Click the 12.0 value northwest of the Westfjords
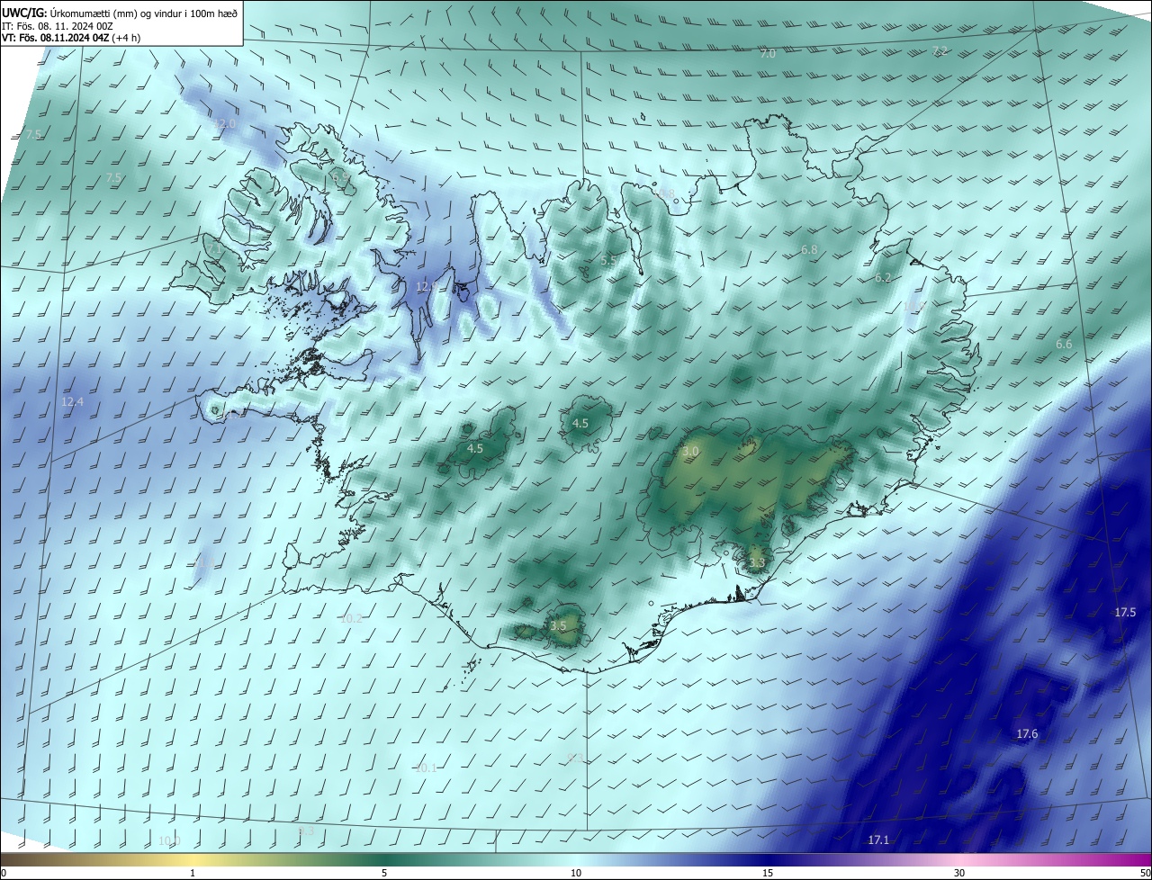 224,123
